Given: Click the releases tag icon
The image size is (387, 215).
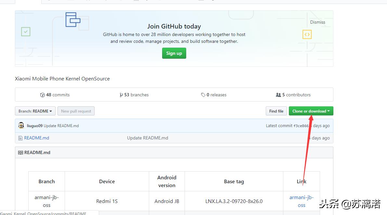Looking at the screenshot, I should (x=203, y=95).
